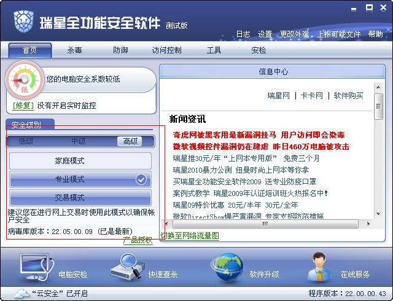
Task: Open 电脑安检 computer checkup icon
Action: 37,267
